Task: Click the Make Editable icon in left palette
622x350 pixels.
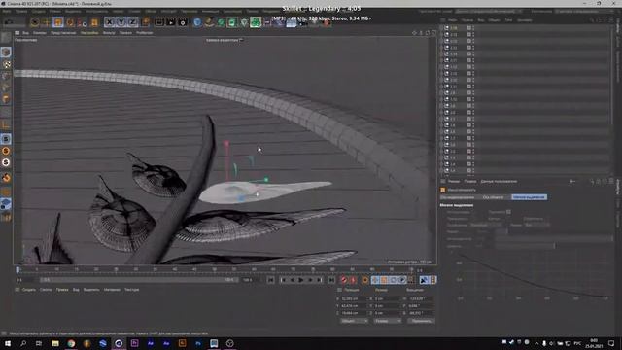Action: pos(6,39)
